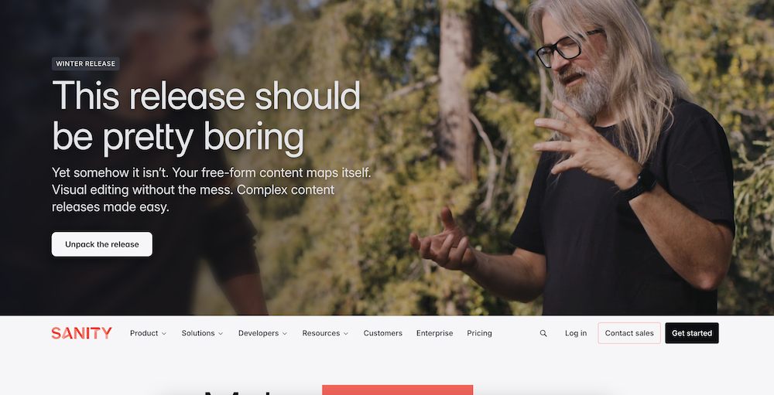Viewport: 774px width, 395px height.
Task: Click the This release should be pretty boring headline
Action: 207,116
